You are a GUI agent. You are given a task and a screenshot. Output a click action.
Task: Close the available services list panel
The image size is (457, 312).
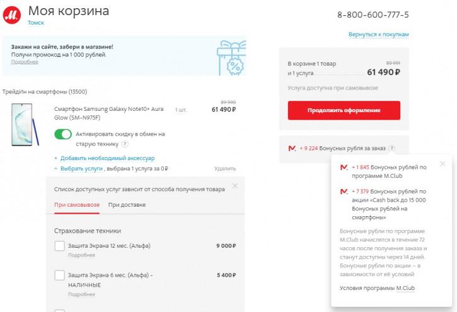235,185
